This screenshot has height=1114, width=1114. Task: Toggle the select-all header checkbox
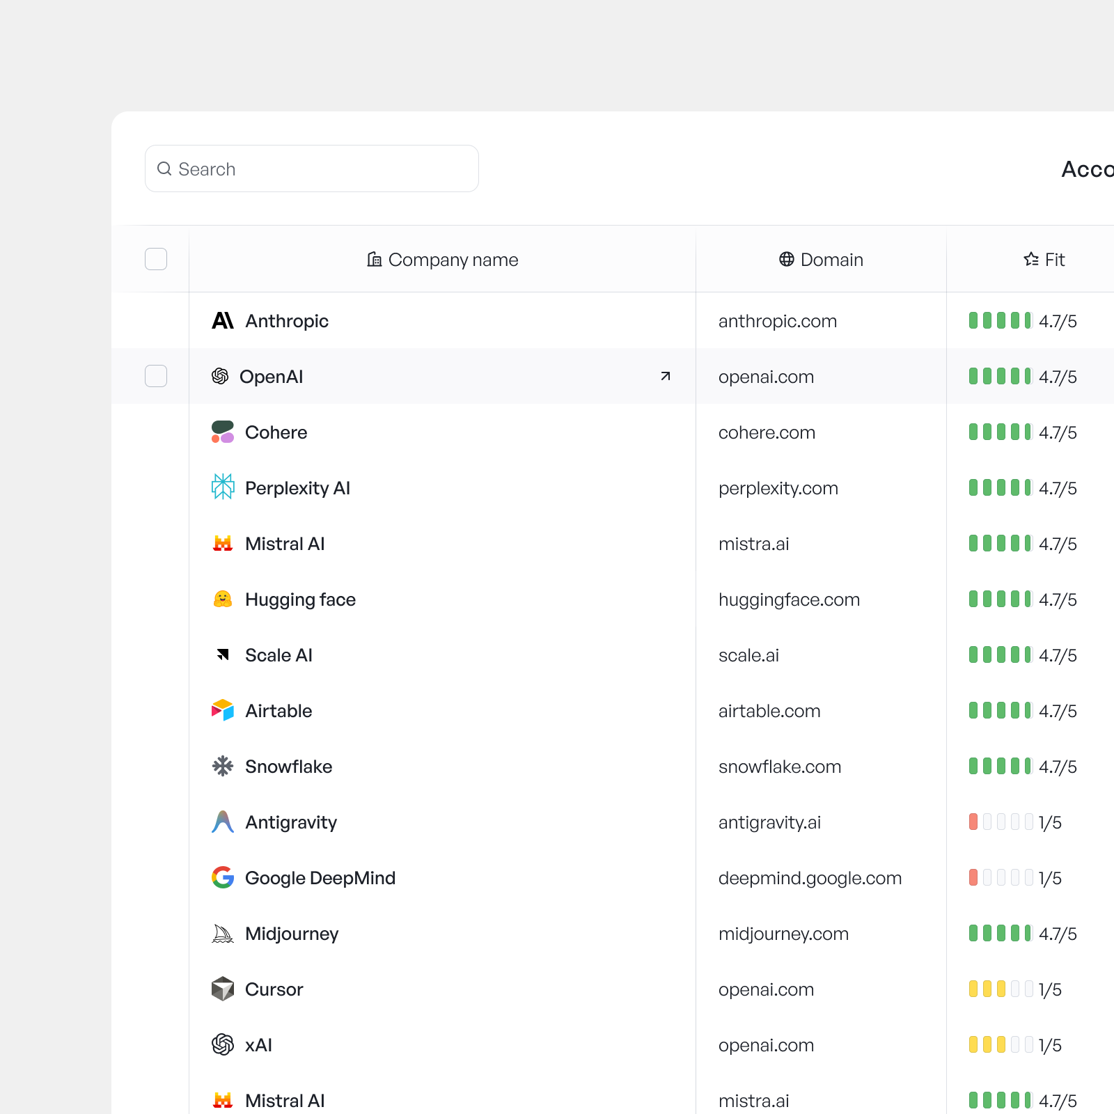[x=156, y=259]
